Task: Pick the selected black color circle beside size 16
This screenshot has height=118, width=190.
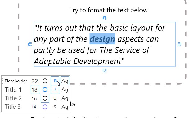Action: pos(45,98)
